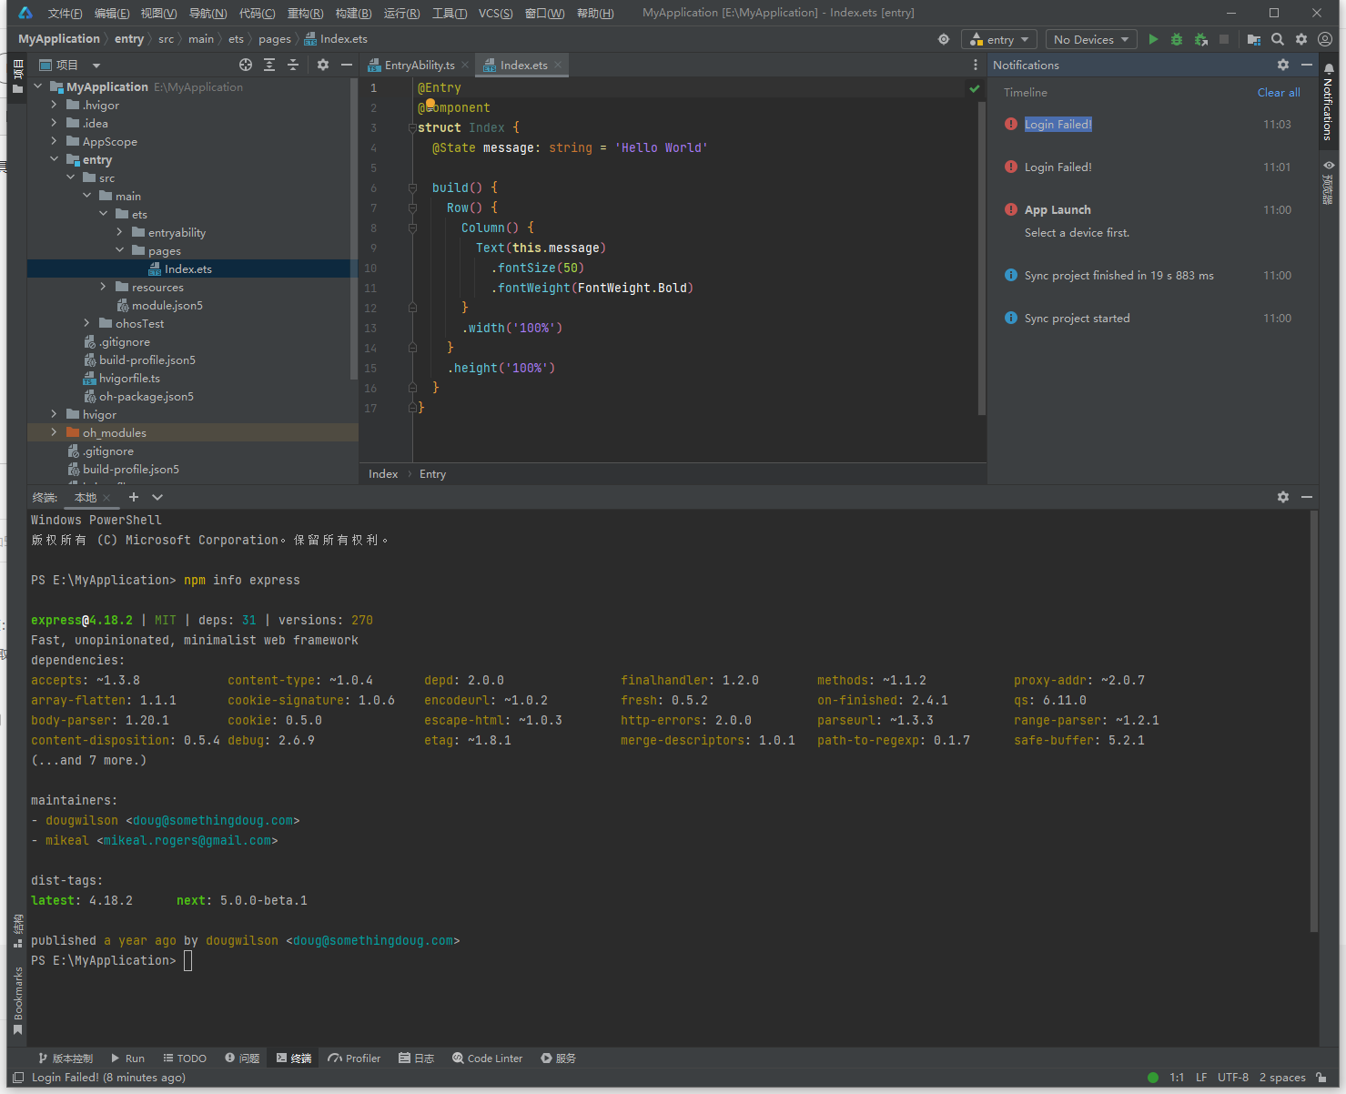Click Clear all notifications link
The width and height of the screenshot is (1346, 1094).
pos(1279,92)
